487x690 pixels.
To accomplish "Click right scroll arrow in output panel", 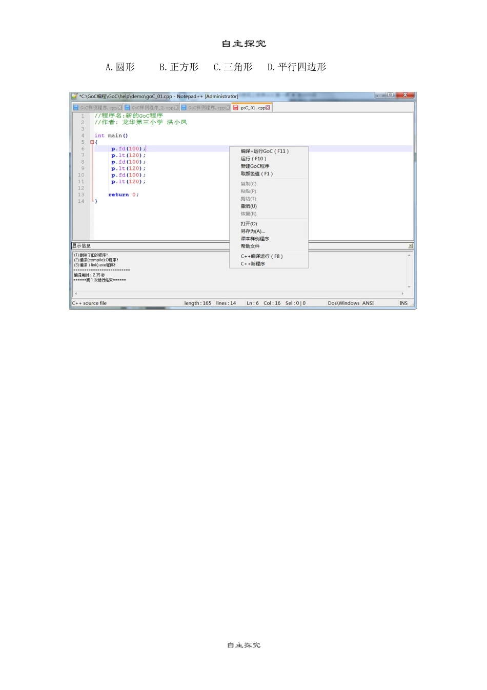I will point(402,294).
